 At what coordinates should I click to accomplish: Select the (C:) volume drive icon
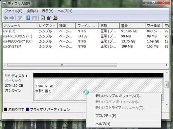tap(5, 31)
